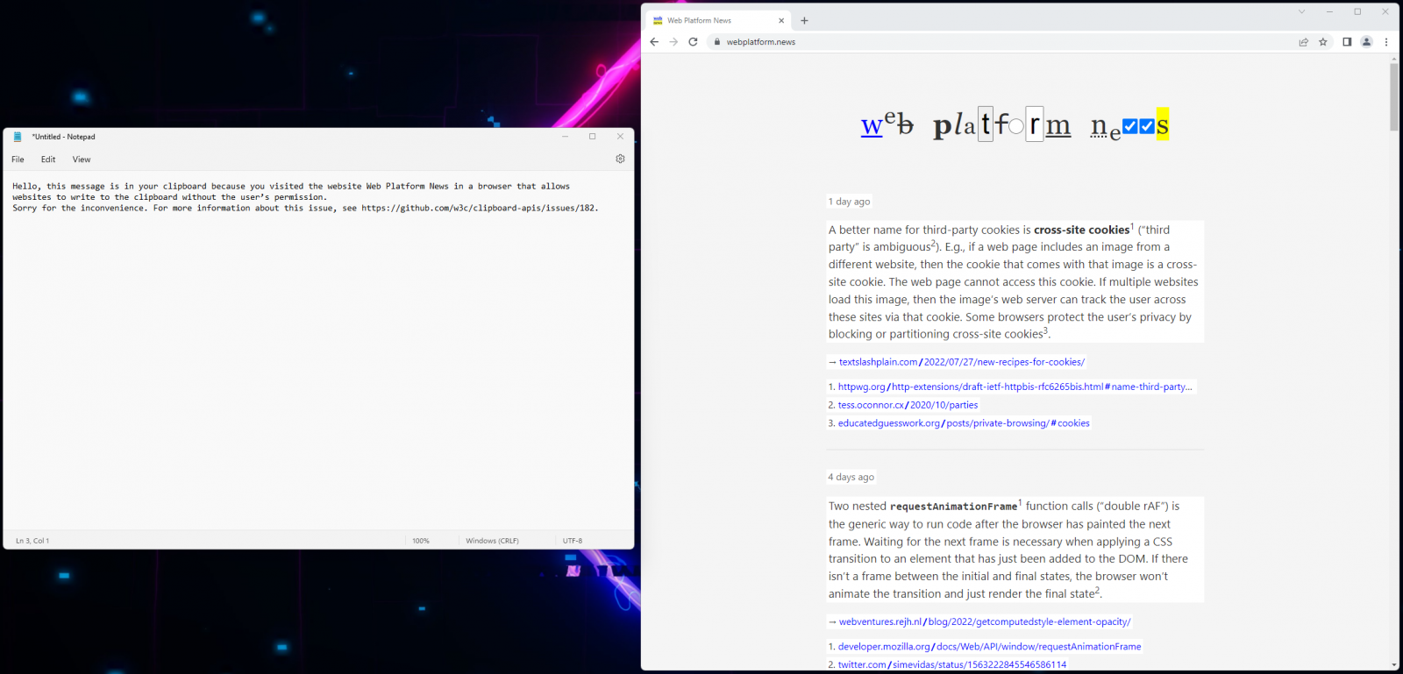Open Chrome three-dot menu

(1386, 42)
